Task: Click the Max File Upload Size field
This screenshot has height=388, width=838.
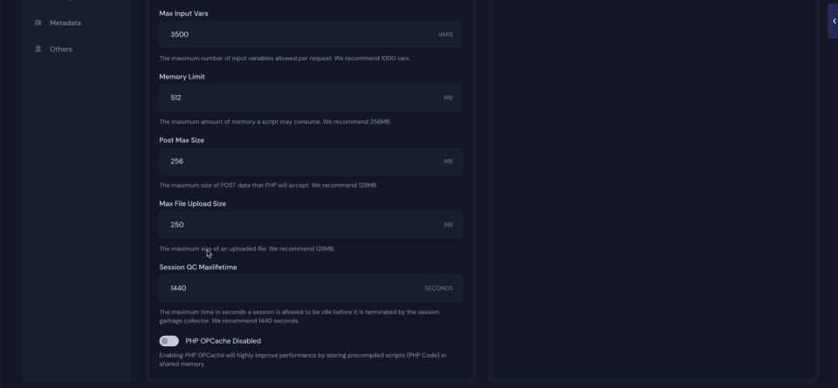Action: coord(297,225)
